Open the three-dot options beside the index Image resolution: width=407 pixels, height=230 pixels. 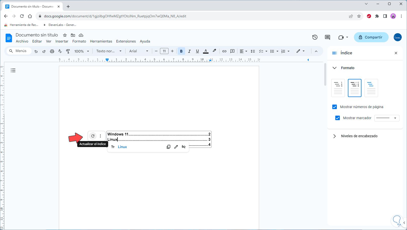(x=100, y=136)
